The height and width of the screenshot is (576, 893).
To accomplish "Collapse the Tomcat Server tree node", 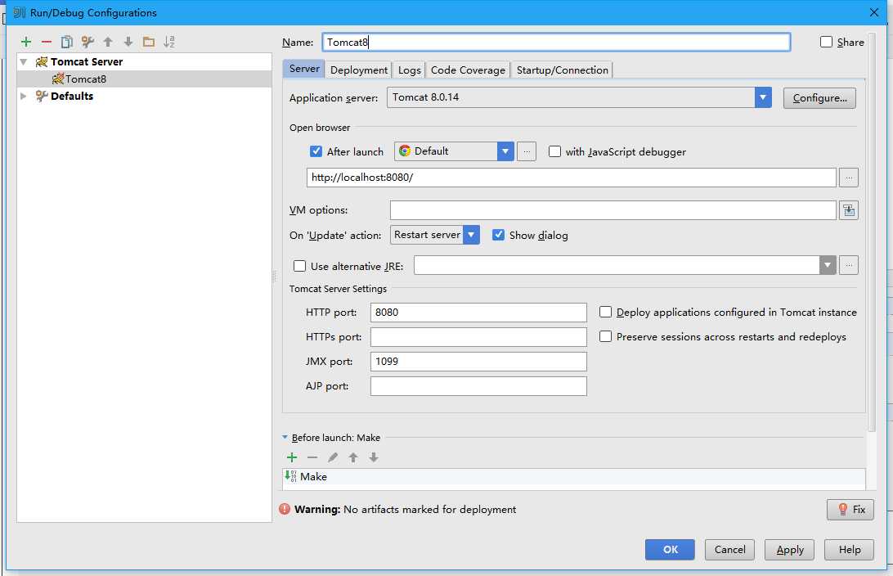I will pos(24,61).
